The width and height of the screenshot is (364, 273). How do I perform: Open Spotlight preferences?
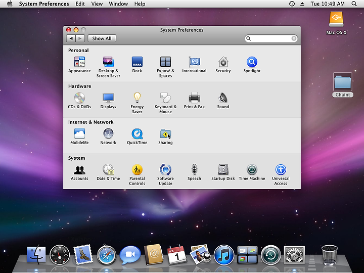tap(252, 65)
